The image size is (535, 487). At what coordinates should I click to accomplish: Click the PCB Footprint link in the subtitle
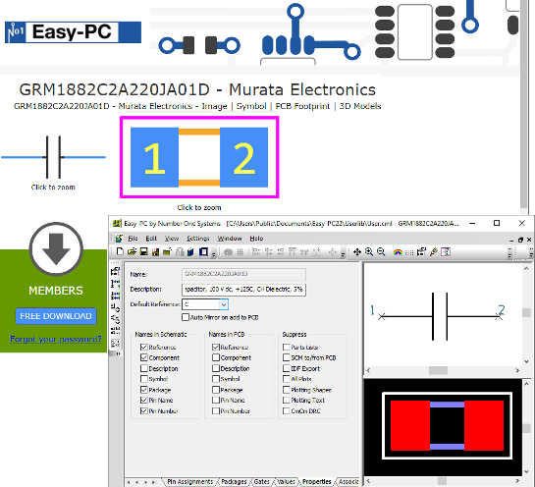coord(302,106)
